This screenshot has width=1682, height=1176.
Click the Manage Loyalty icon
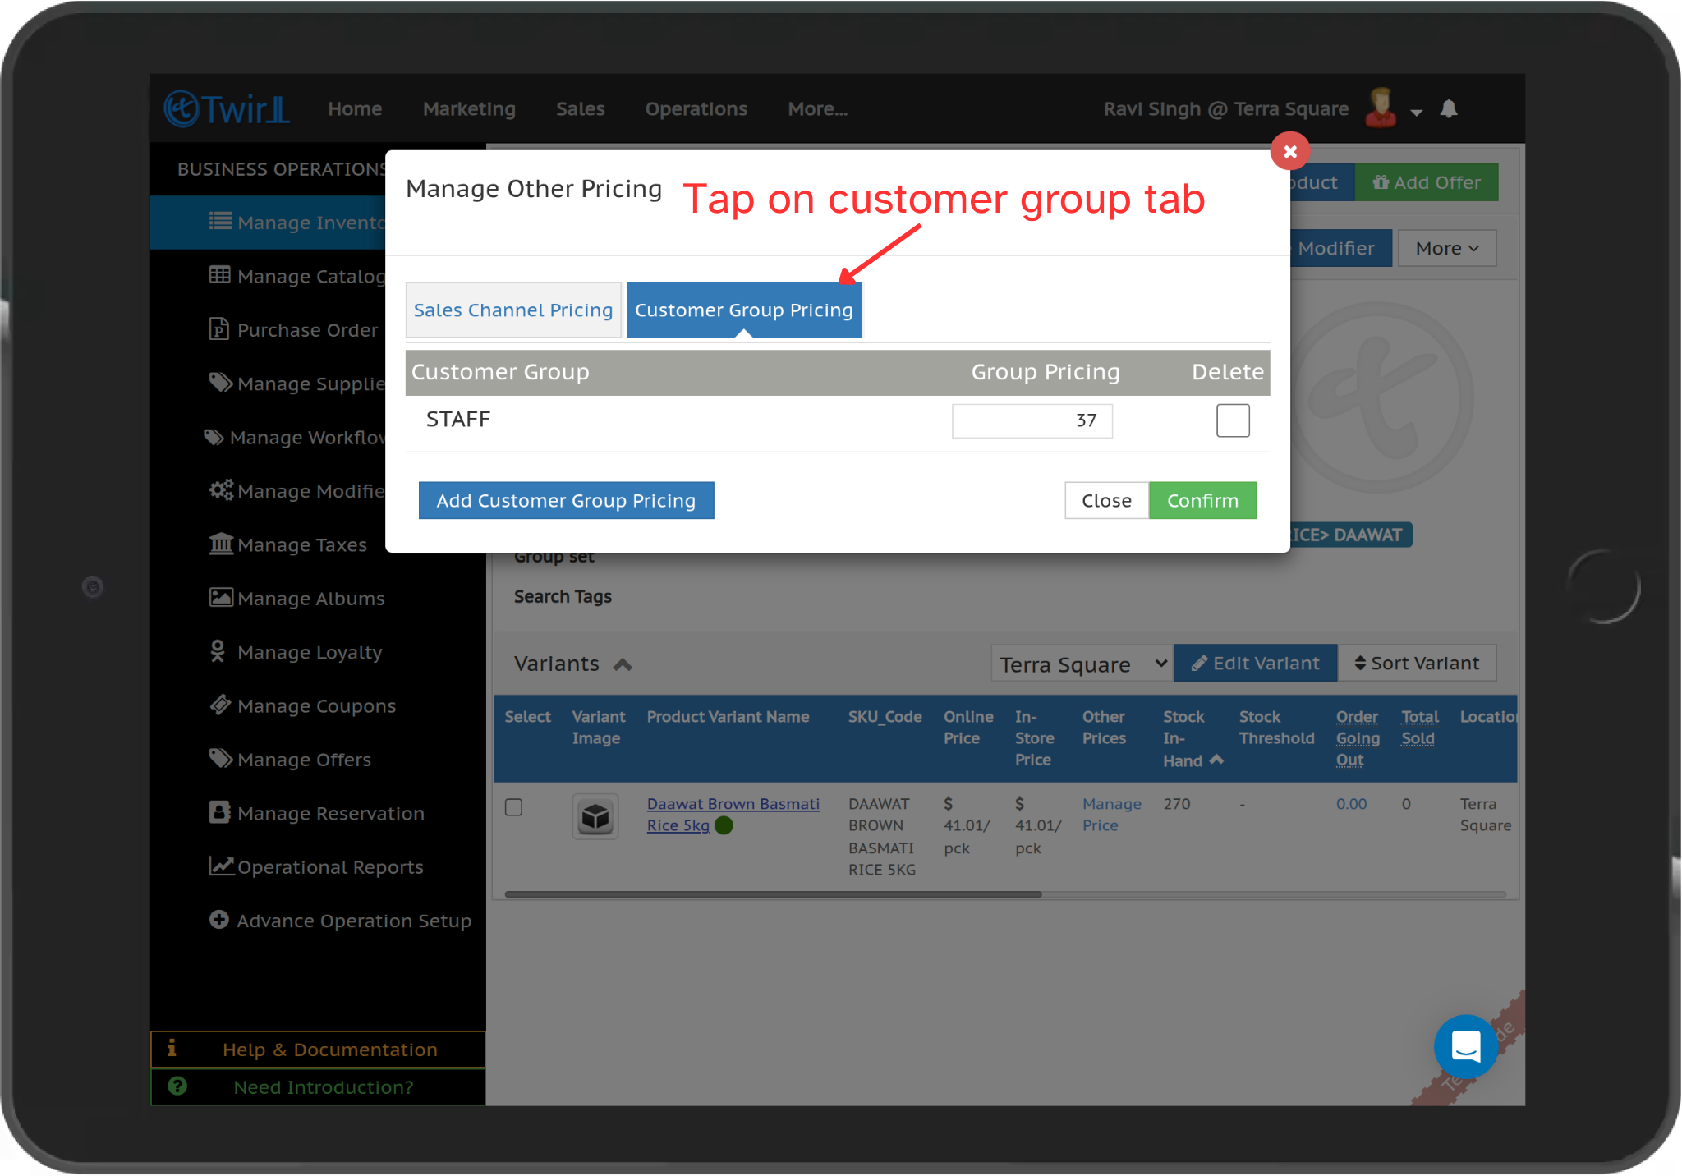tap(218, 651)
